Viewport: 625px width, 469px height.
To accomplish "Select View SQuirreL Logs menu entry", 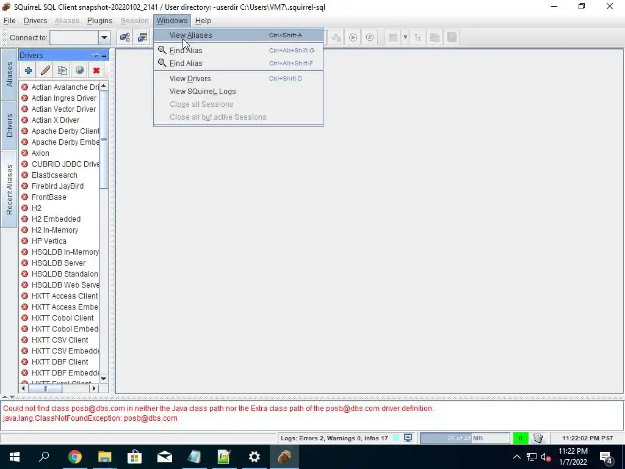I will [238, 92].
